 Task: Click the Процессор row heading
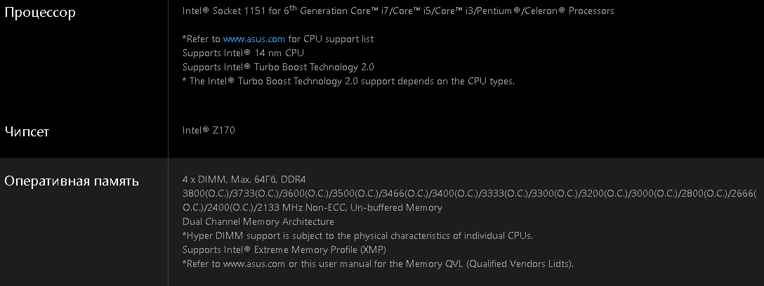(40, 13)
